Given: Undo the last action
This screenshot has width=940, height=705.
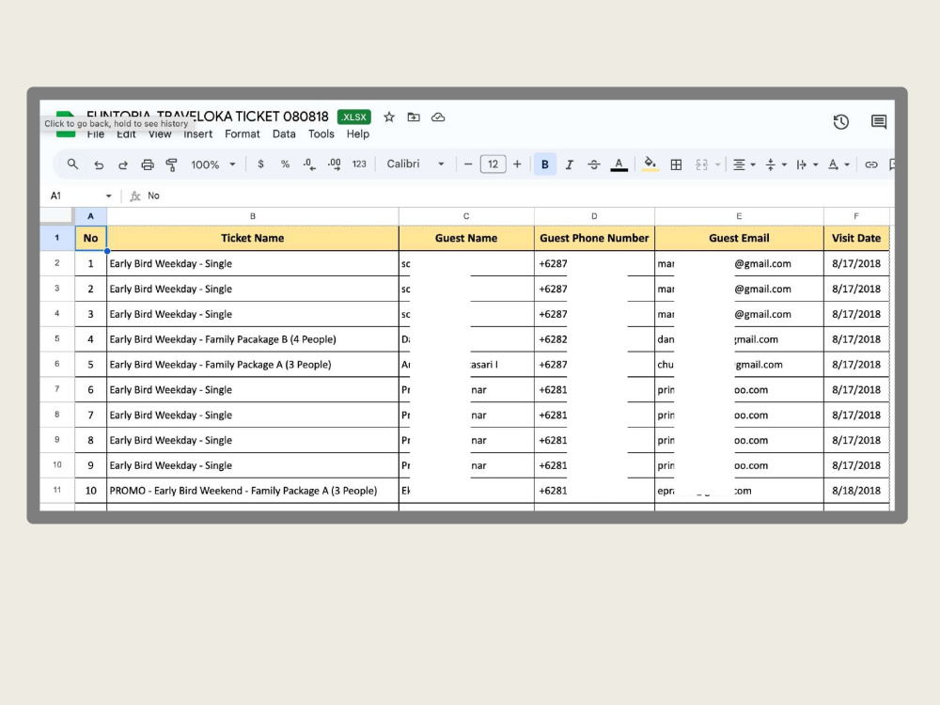Looking at the screenshot, I should (x=99, y=164).
